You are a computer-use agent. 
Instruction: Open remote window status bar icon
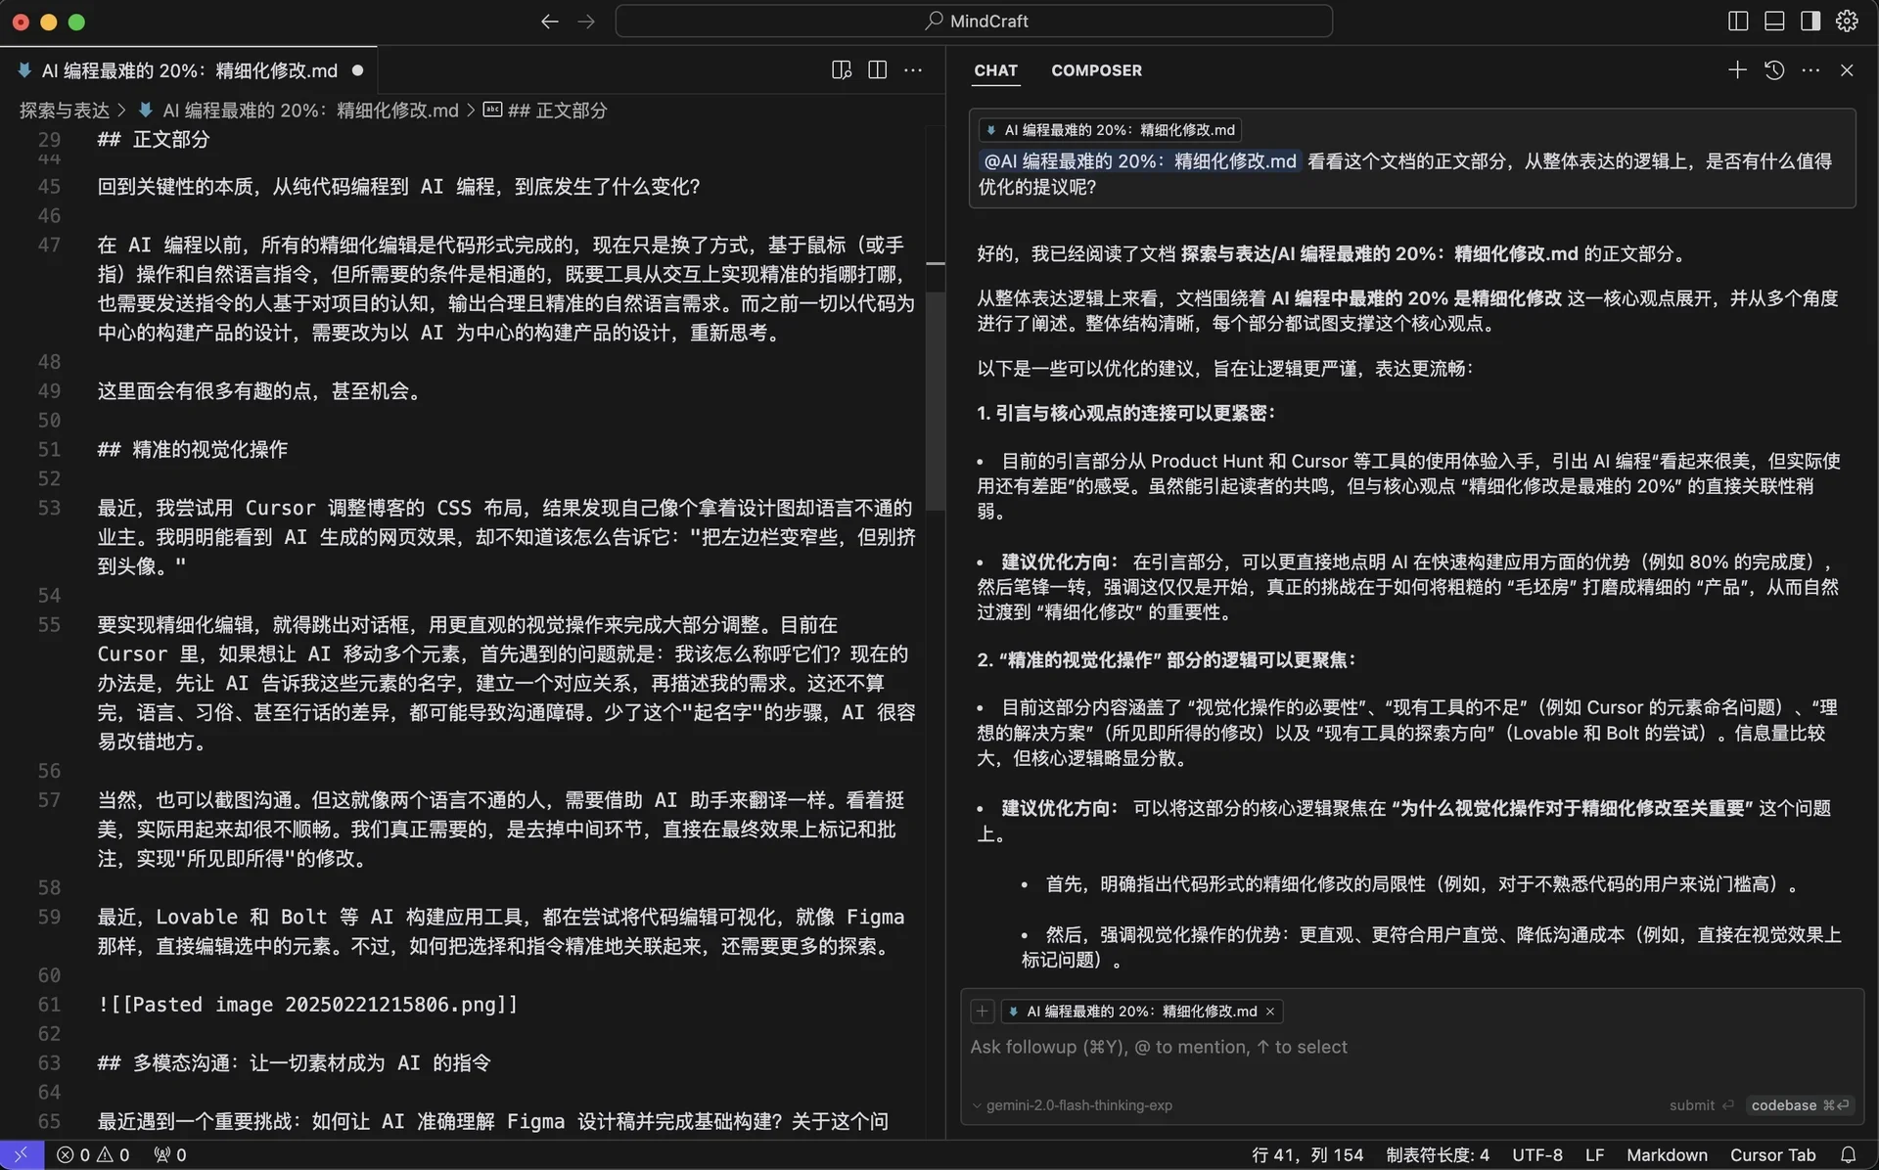point(22,1154)
